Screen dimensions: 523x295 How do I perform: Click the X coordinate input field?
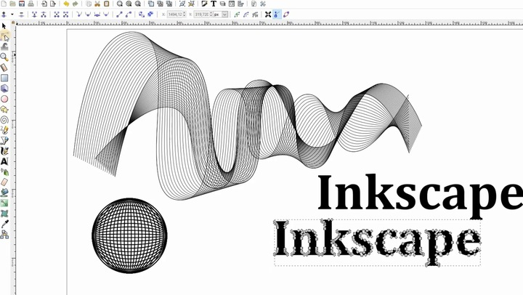177,15
